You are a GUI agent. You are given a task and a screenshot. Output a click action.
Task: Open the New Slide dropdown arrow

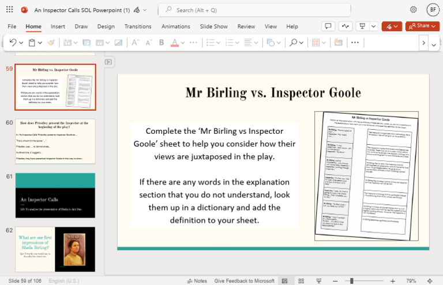[x=76, y=43]
